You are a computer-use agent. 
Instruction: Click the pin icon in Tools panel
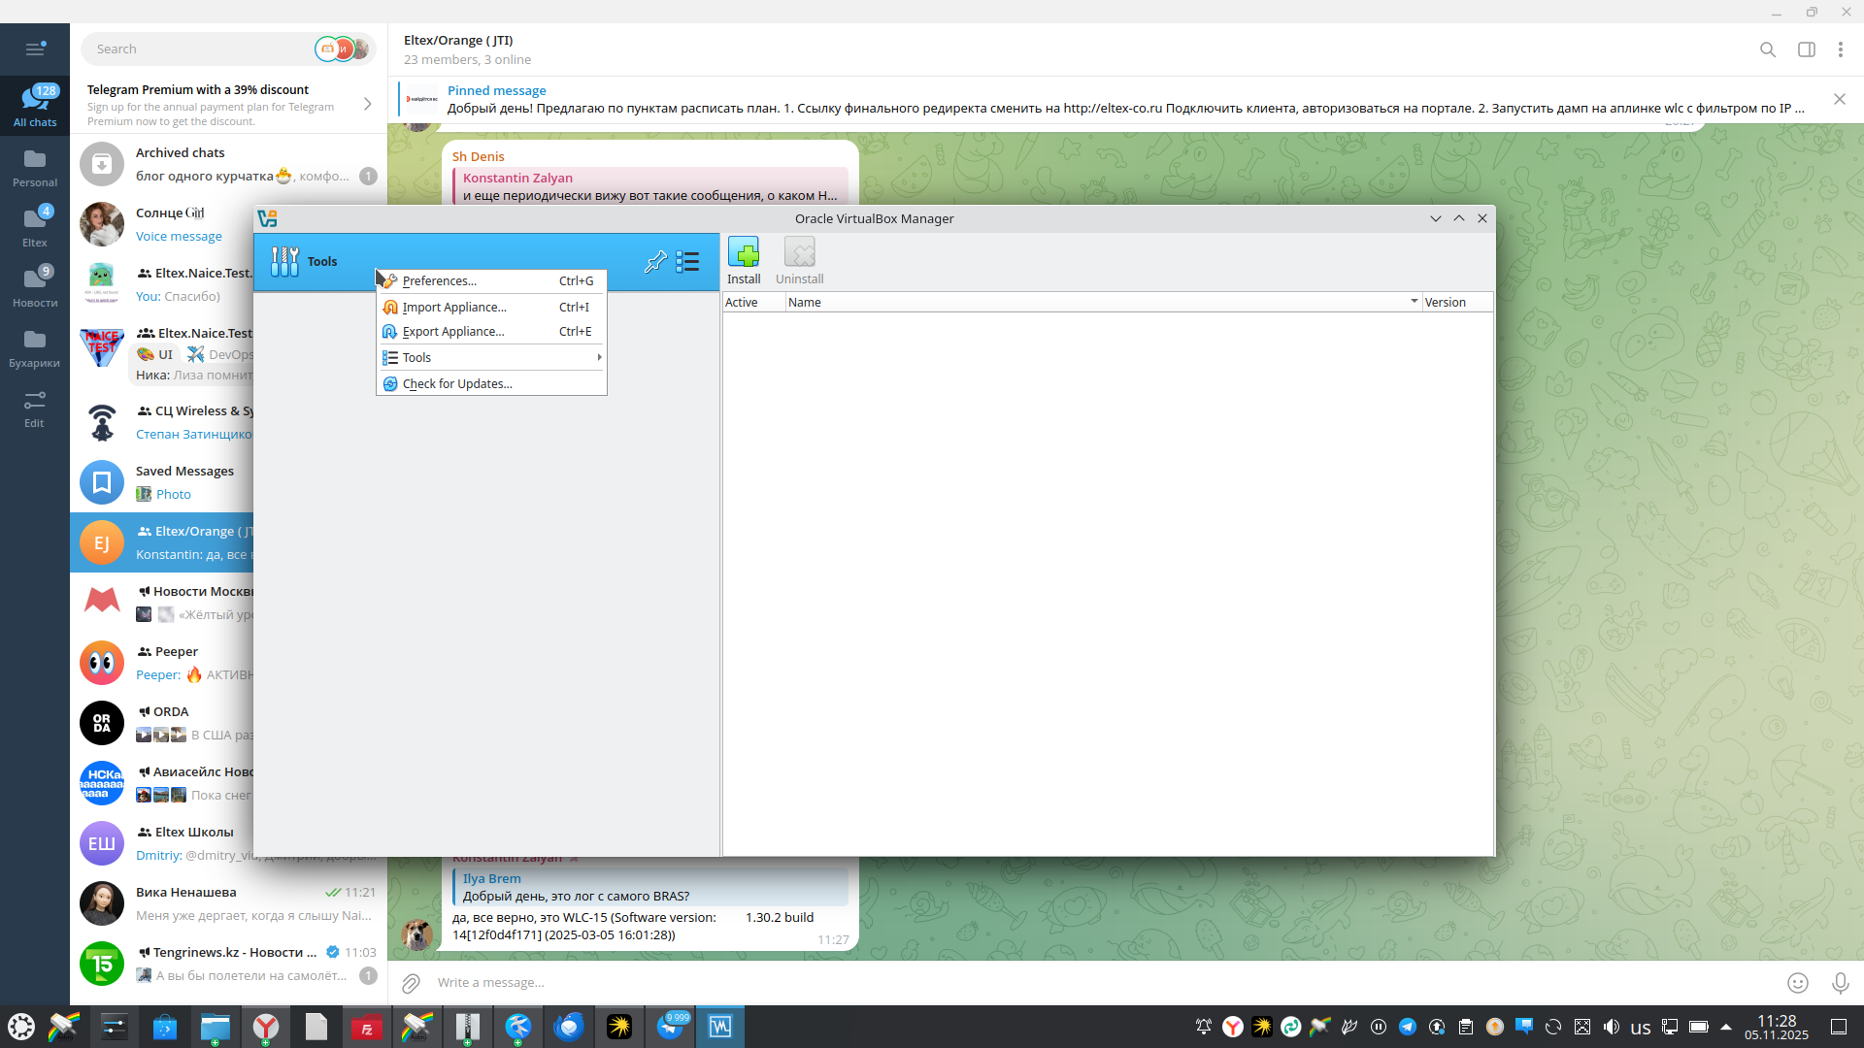655,262
